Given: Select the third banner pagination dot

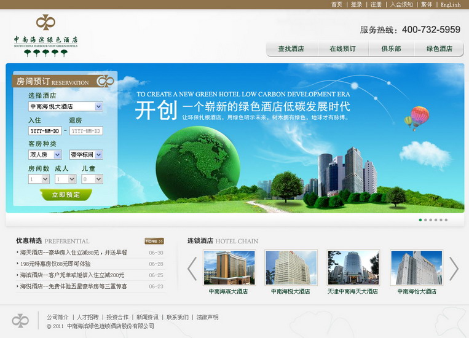Looking at the screenshot, I should click(430, 220).
